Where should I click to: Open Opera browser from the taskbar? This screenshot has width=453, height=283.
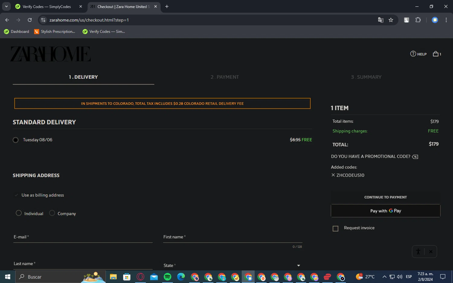(140, 277)
